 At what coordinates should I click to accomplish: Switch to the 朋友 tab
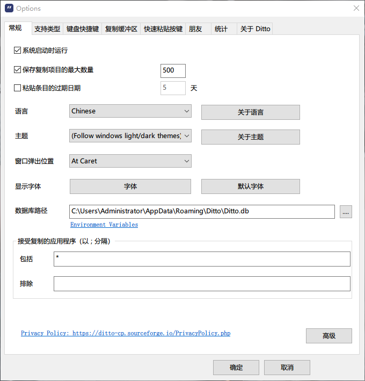pos(198,29)
